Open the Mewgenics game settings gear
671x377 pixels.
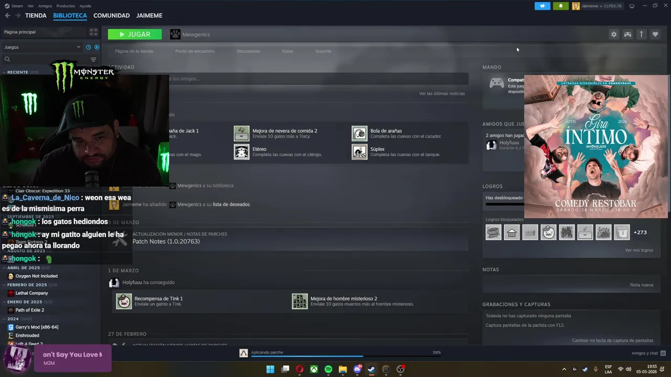[x=614, y=35]
